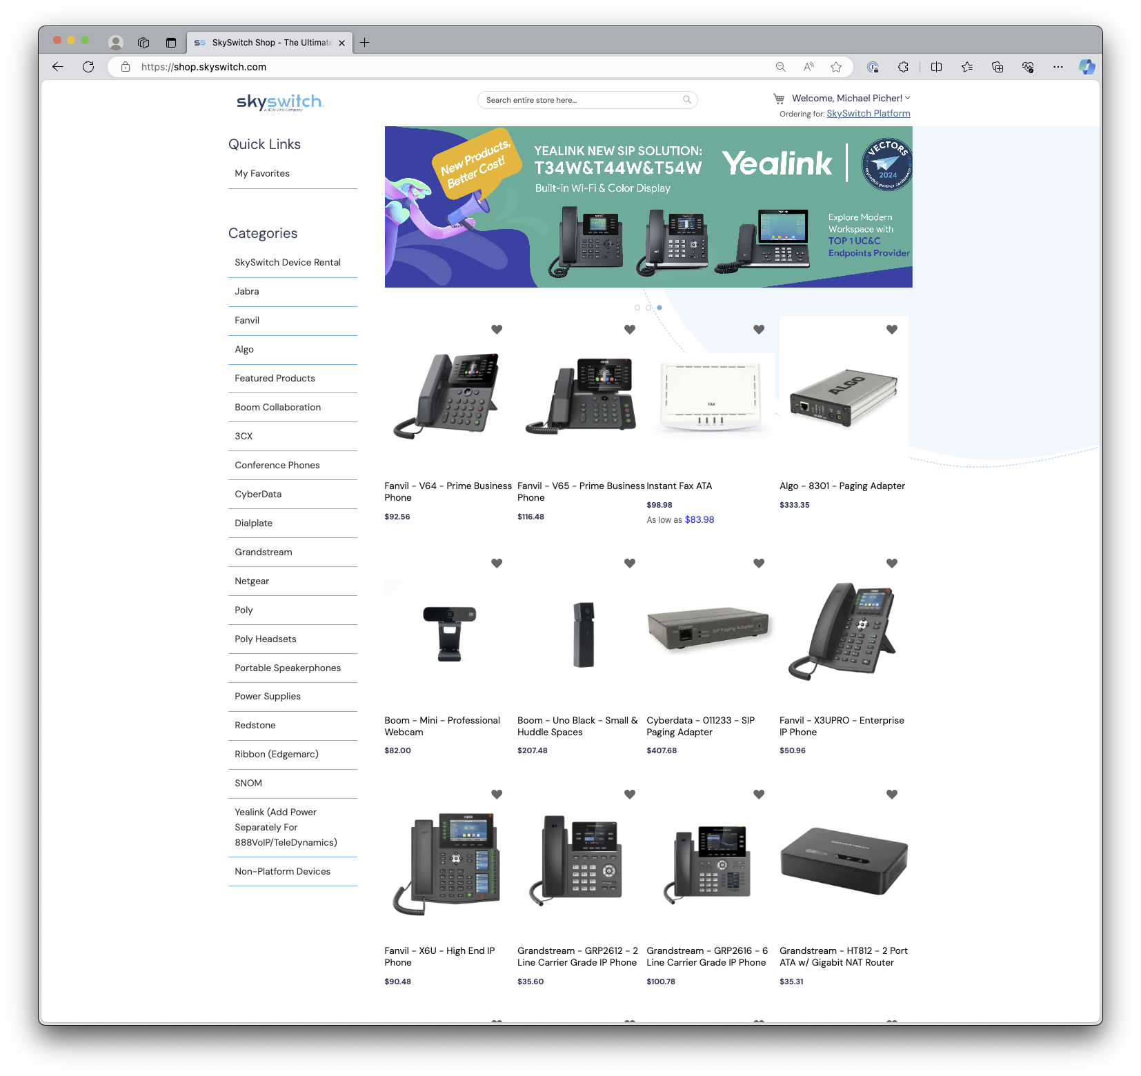Click the Yealink promotional banner
Screen dimensions: 1141x1076
(648, 207)
